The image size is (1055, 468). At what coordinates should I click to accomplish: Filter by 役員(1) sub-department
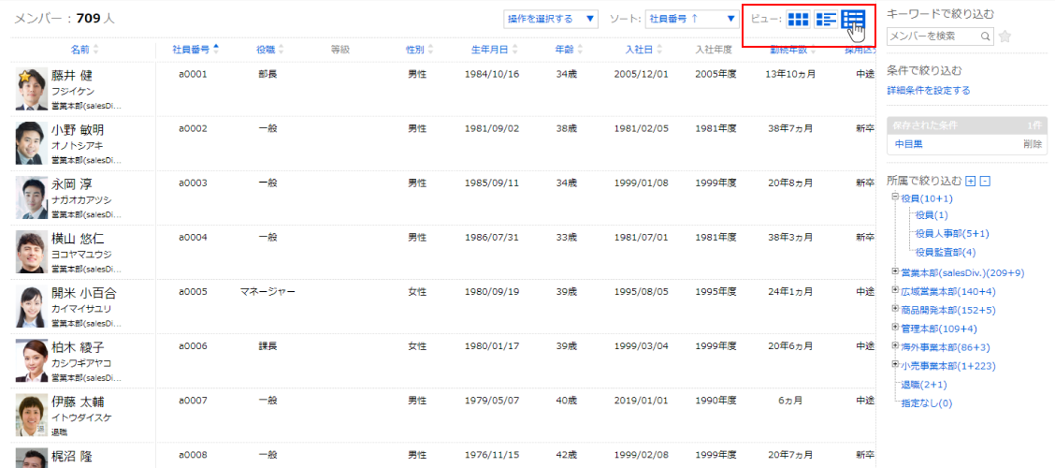pyautogui.click(x=932, y=215)
